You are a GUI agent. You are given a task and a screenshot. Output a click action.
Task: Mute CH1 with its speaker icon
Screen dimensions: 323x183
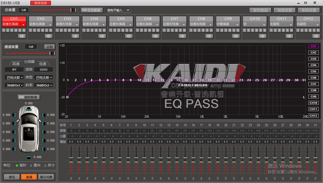point(22,36)
